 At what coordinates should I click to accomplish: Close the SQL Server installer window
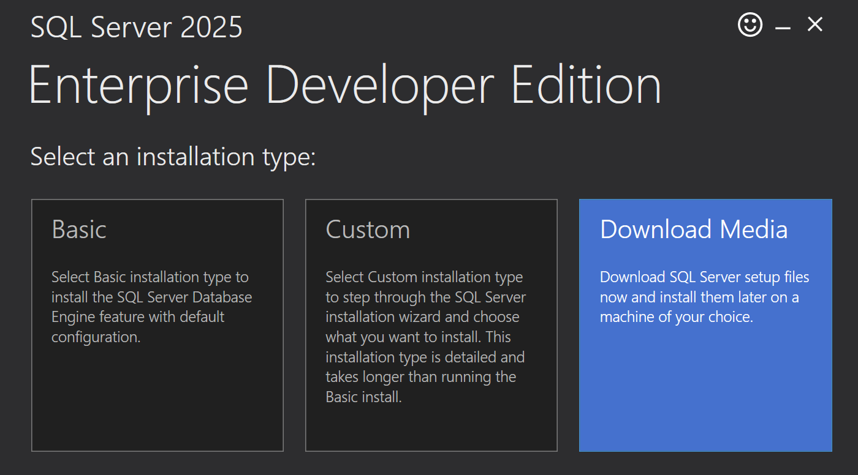pyautogui.click(x=814, y=24)
